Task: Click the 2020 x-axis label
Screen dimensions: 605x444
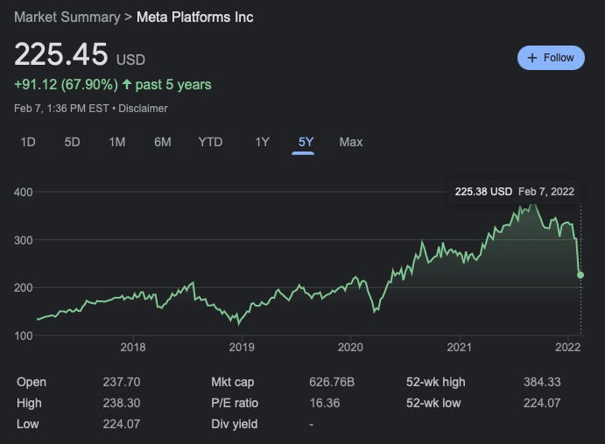Action: (x=350, y=347)
